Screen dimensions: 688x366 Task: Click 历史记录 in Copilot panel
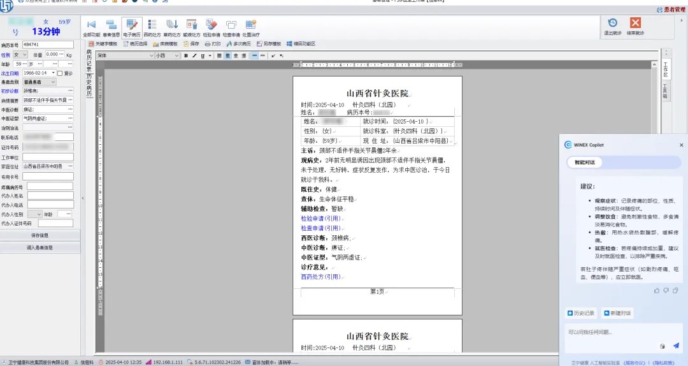tap(581, 313)
